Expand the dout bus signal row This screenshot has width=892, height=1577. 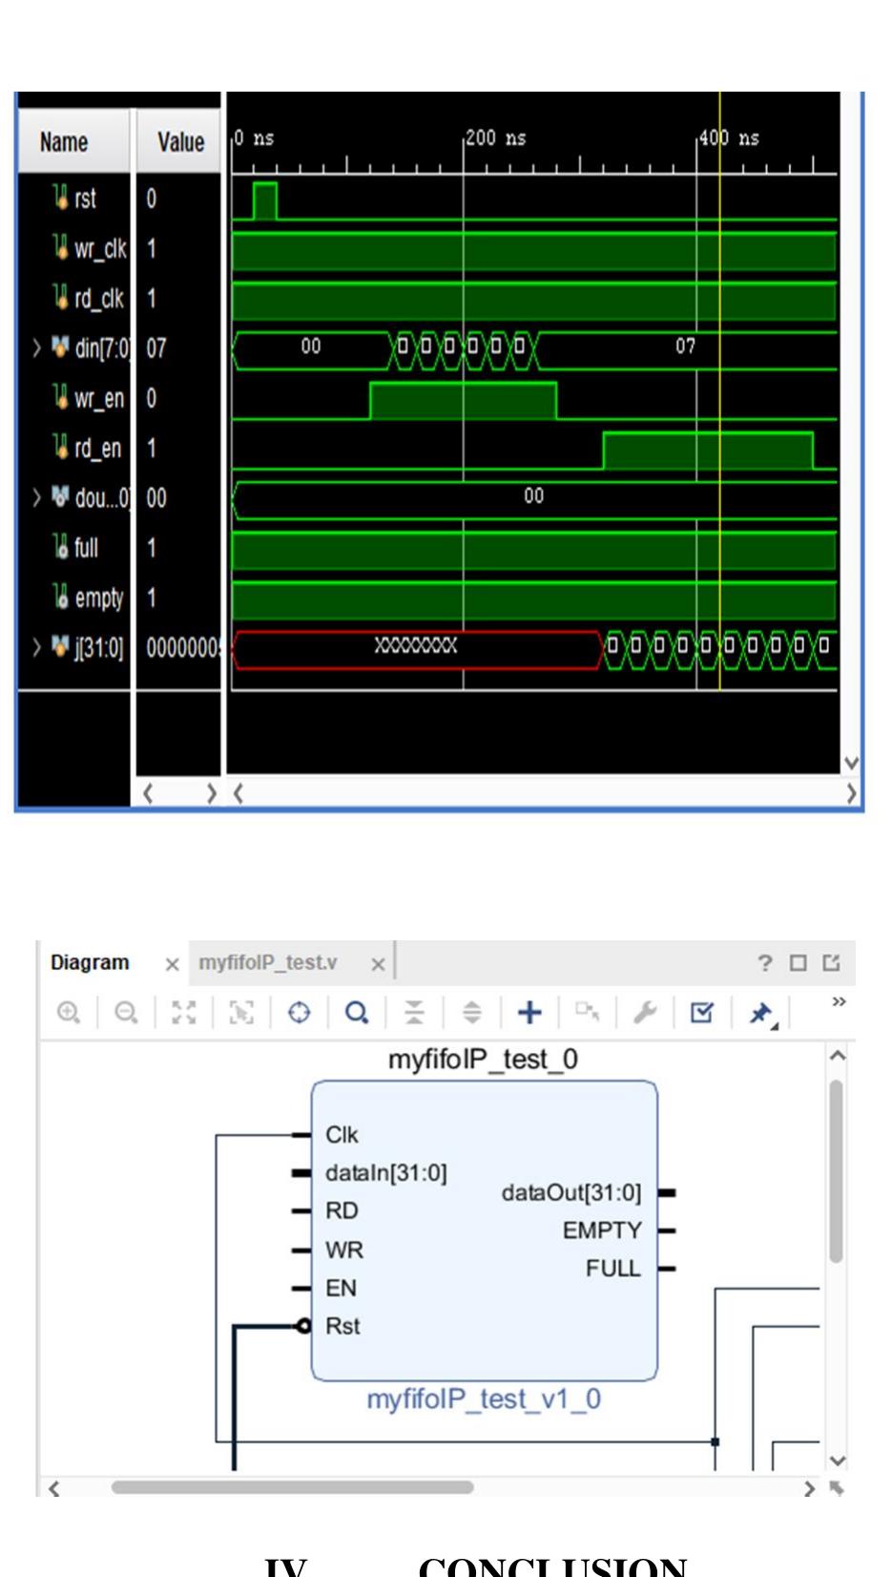pos(36,497)
